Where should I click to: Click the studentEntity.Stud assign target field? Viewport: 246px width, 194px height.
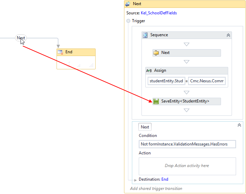point(166,81)
